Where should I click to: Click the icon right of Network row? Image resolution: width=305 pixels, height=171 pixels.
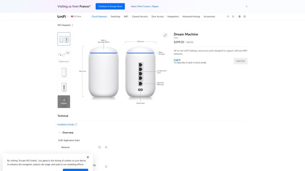pyautogui.click(x=106, y=147)
